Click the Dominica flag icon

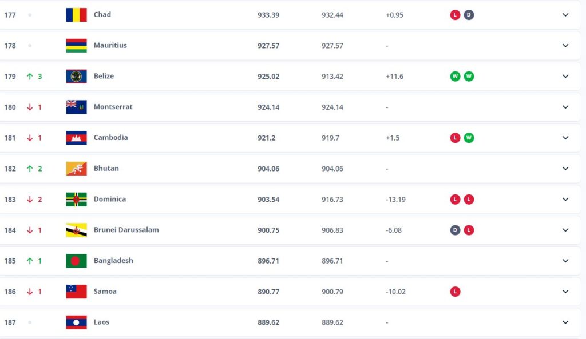click(76, 200)
